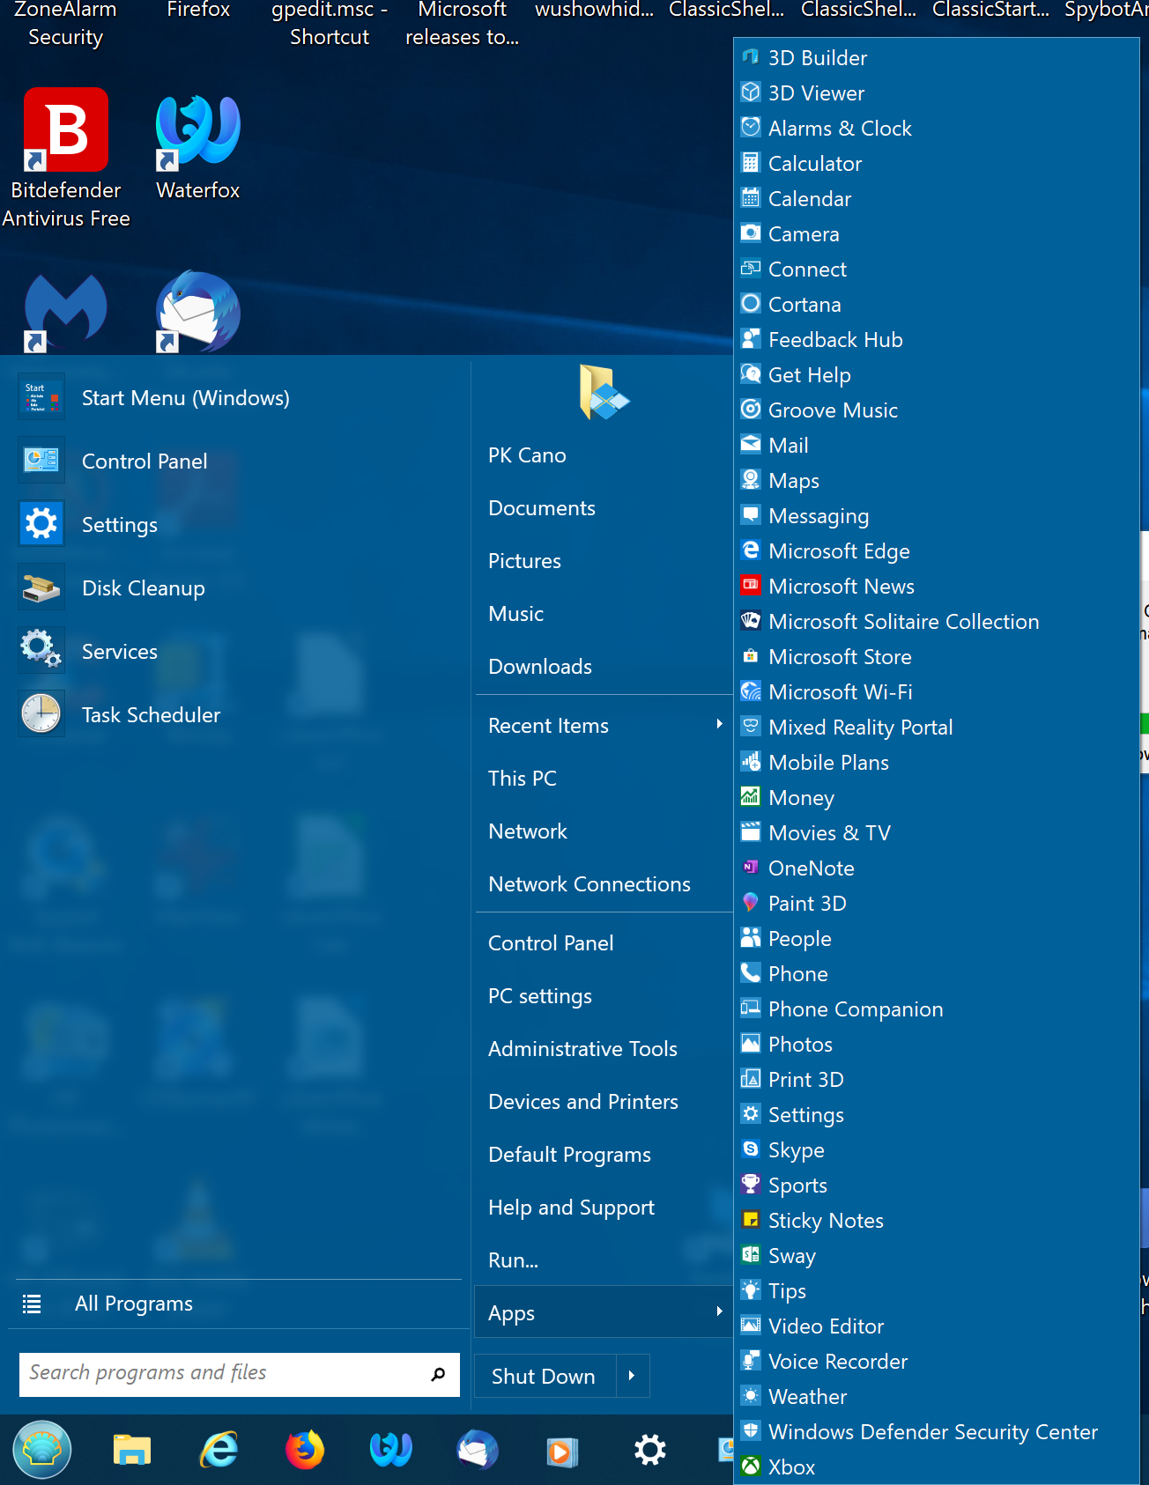Open Paint 3D

coord(937,904)
